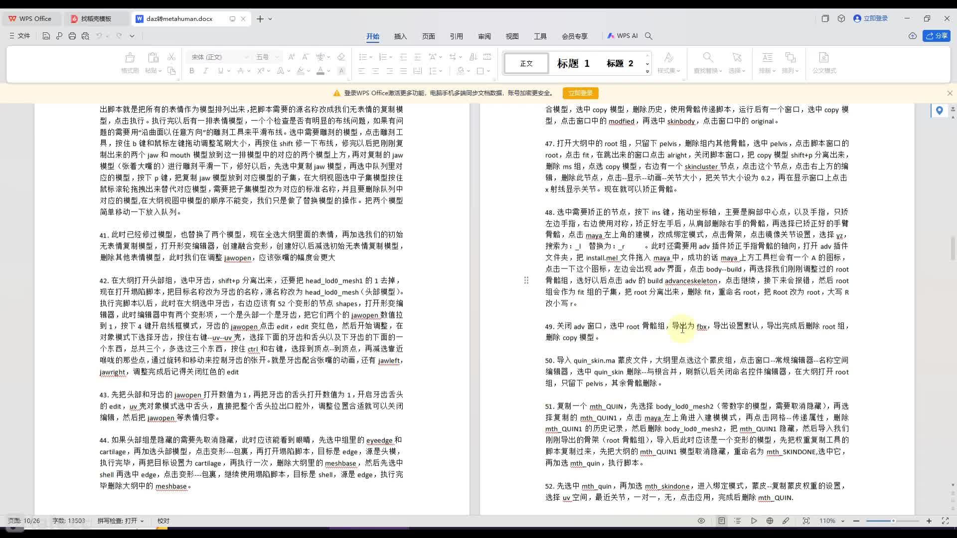Viewport: 957px width, 538px height.
Task: Click the fit-page focus icon in status bar
Action: [x=806, y=521]
